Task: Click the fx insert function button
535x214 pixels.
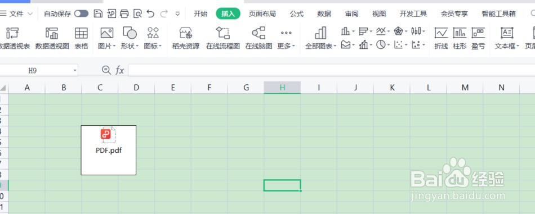Action: point(119,70)
